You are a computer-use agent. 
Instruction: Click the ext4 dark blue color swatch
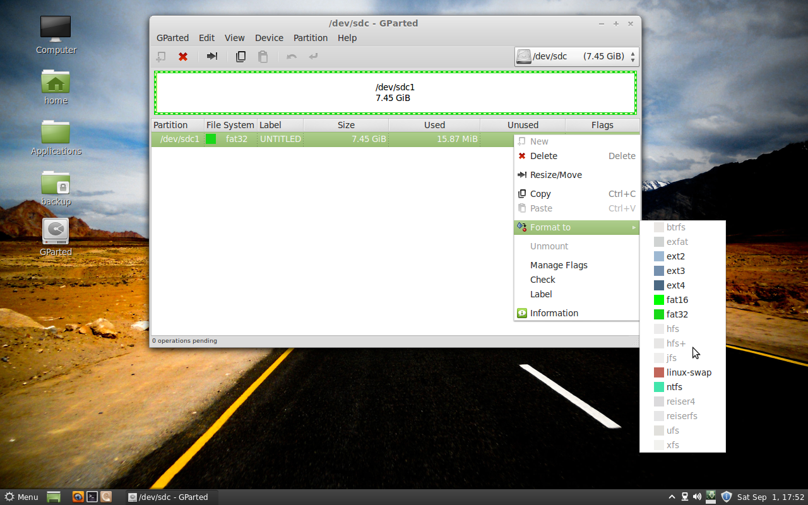coord(659,285)
